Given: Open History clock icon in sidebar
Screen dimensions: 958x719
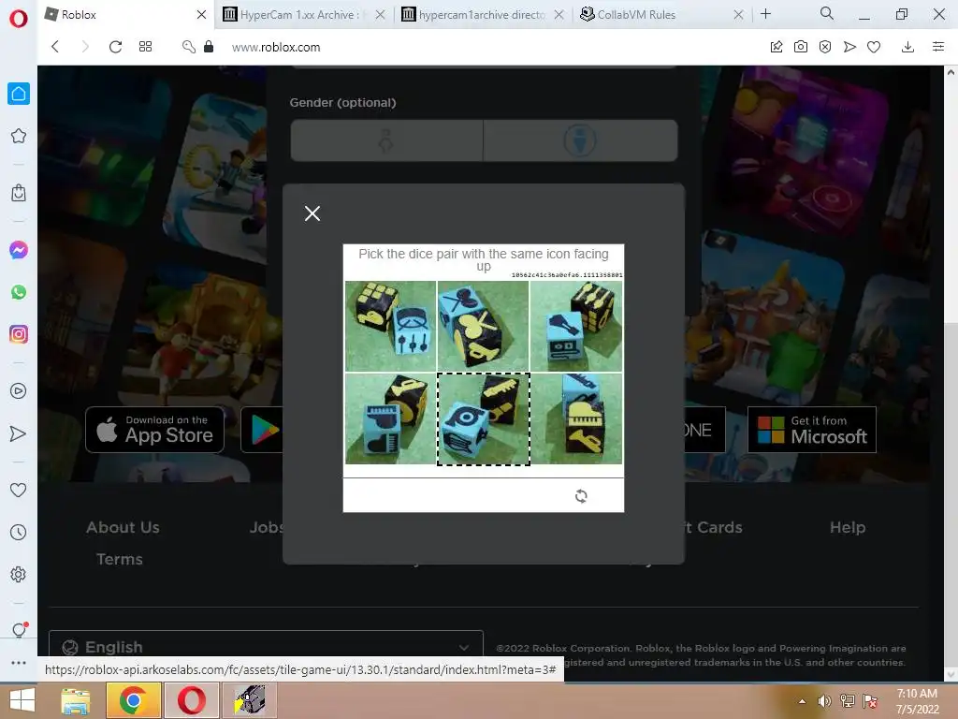Looking at the screenshot, I should click(19, 533).
